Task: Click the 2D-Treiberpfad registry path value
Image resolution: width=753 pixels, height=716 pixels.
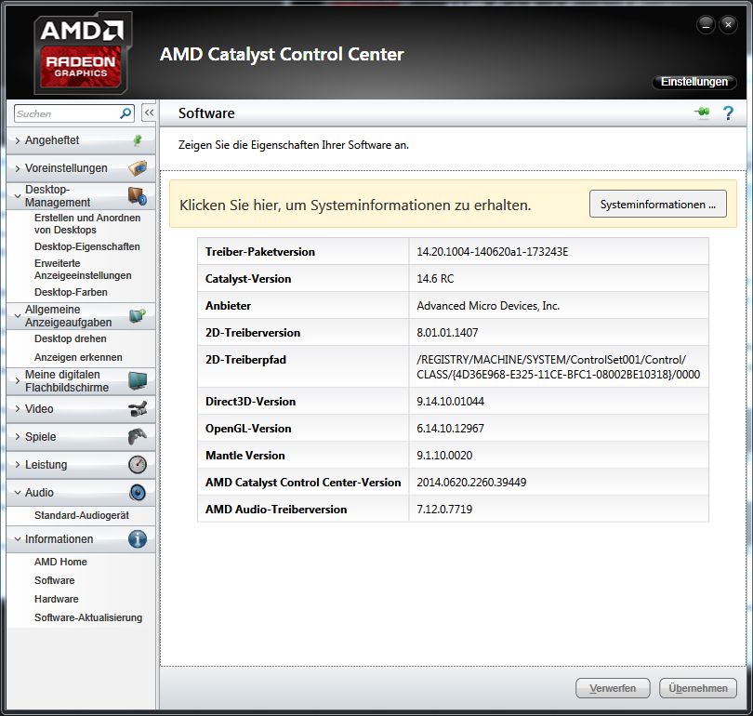Action: pos(558,367)
